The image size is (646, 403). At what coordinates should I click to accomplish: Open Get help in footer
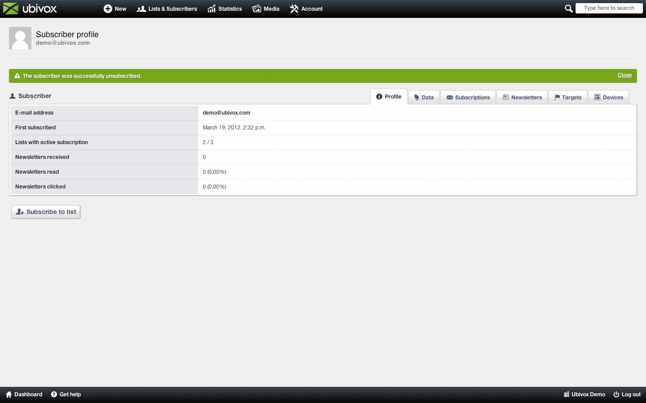[66, 394]
